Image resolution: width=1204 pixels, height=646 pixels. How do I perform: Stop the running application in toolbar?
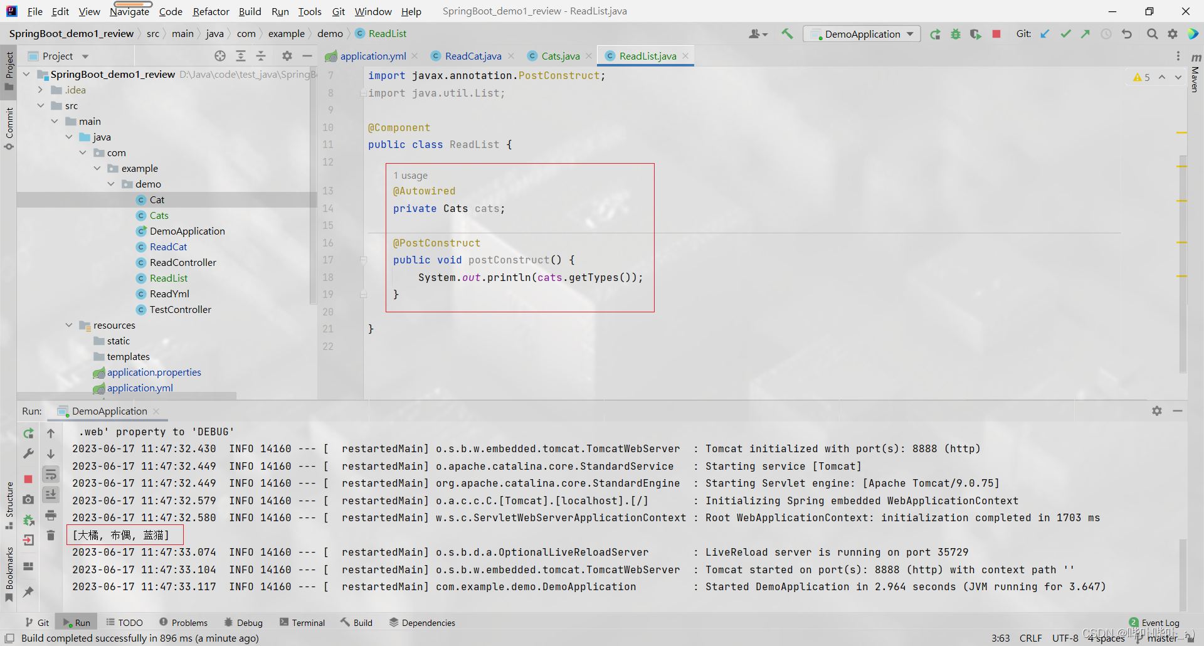coord(996,34)
